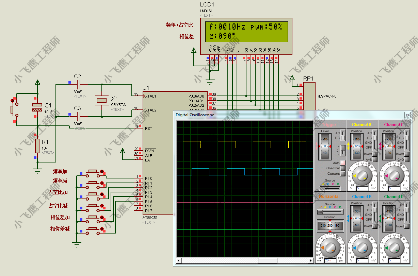Image resolution: width=418 pixels, height=276 pixels.
Task: Click Channel B voltage value field
Action: click(363, 260)
